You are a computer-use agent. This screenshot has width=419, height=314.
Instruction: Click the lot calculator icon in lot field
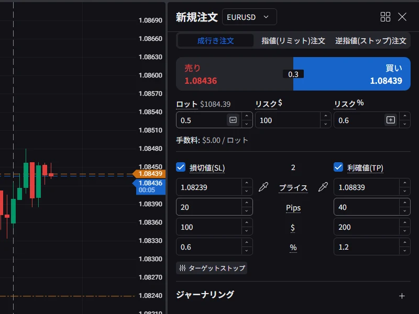point(233,120)
